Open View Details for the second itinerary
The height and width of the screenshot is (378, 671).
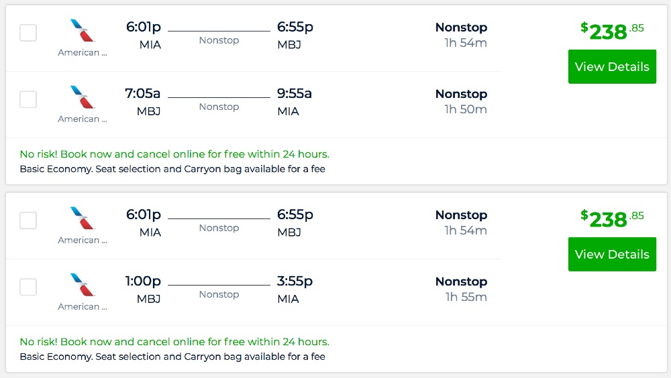(x=612, y=255)
